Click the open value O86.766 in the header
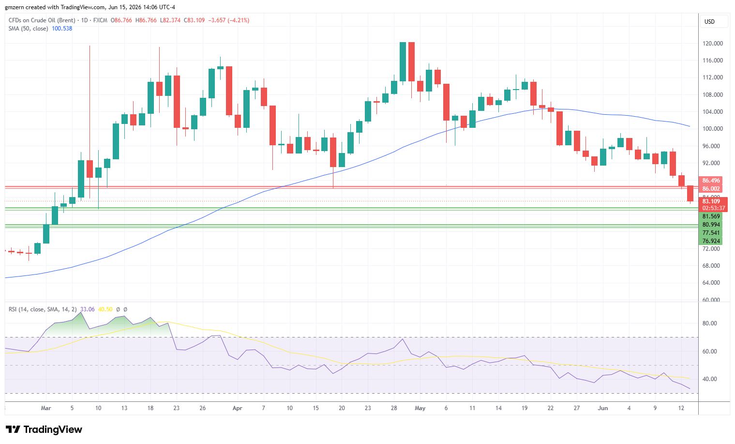The height and width of the screenshot is (444, 735). 121,20
